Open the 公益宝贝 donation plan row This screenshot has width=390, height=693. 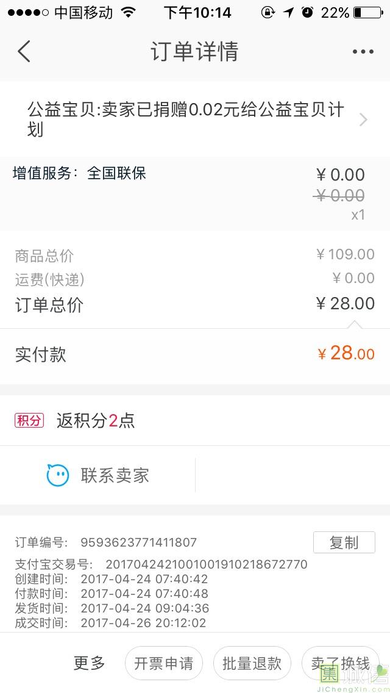186,120
